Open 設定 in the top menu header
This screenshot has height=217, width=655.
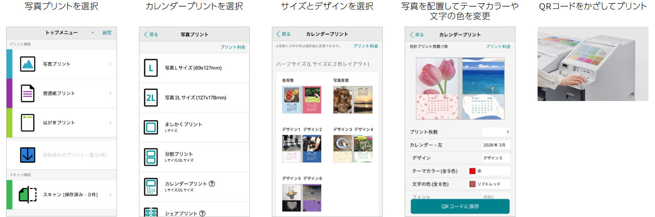point(107,33)
